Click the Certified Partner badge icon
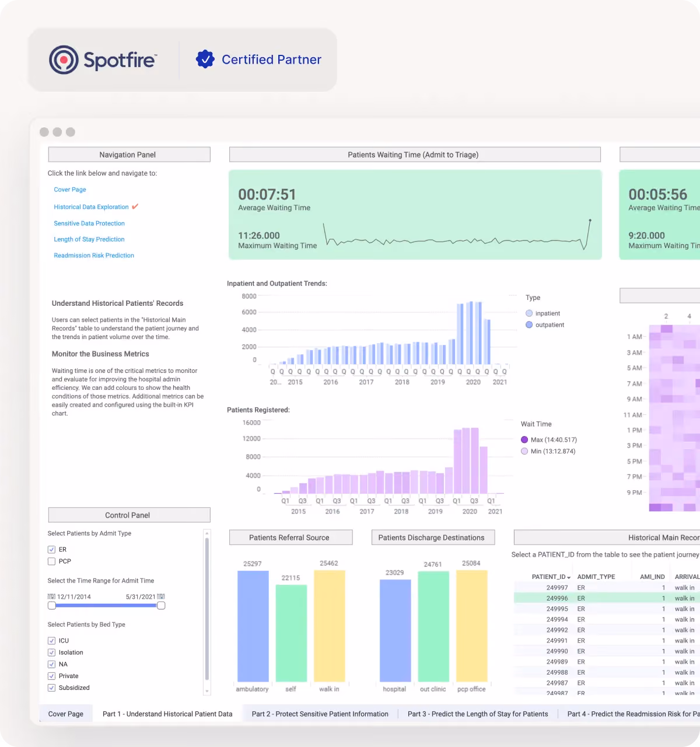 (205, 59)
